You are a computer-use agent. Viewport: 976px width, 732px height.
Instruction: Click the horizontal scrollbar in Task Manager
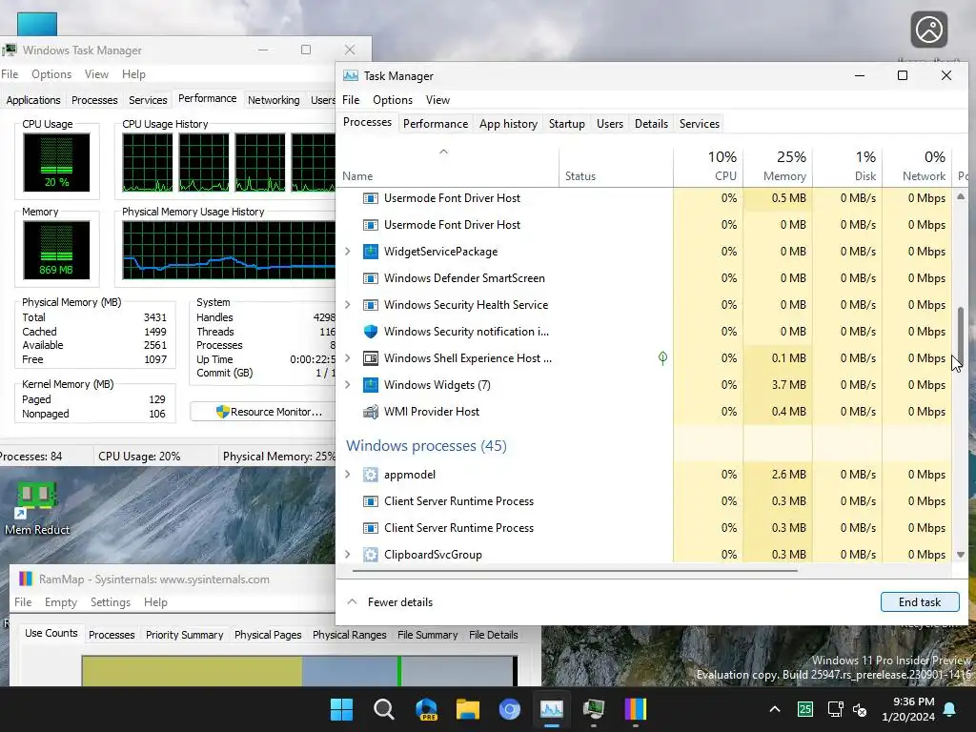click(x=575, y=570)
